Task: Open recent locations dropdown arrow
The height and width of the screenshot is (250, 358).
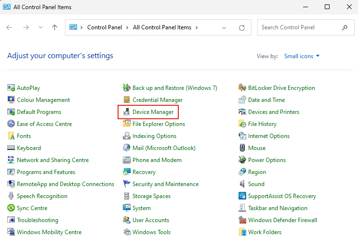Action: 41,27
